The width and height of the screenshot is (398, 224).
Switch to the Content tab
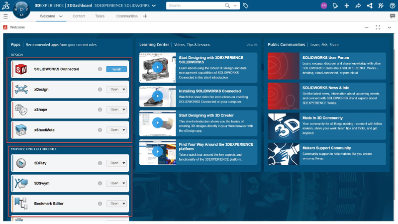pyautogui.click(x=79, y=16)
